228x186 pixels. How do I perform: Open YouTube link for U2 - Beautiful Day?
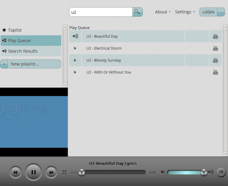(215, 36)
